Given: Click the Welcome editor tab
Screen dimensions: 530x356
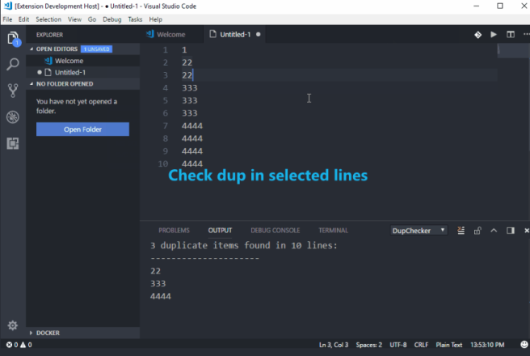Looking at the screenshot, I should (166, 35).
